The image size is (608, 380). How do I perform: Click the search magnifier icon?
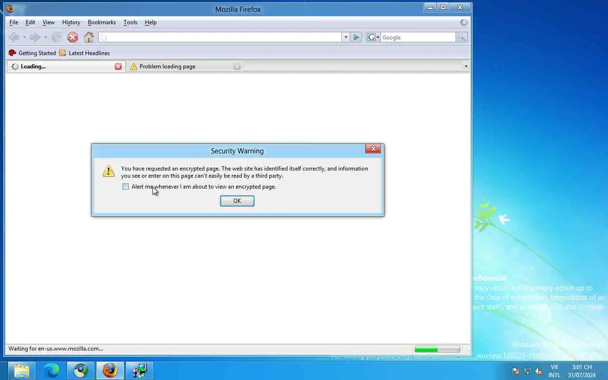pos(461,37)
